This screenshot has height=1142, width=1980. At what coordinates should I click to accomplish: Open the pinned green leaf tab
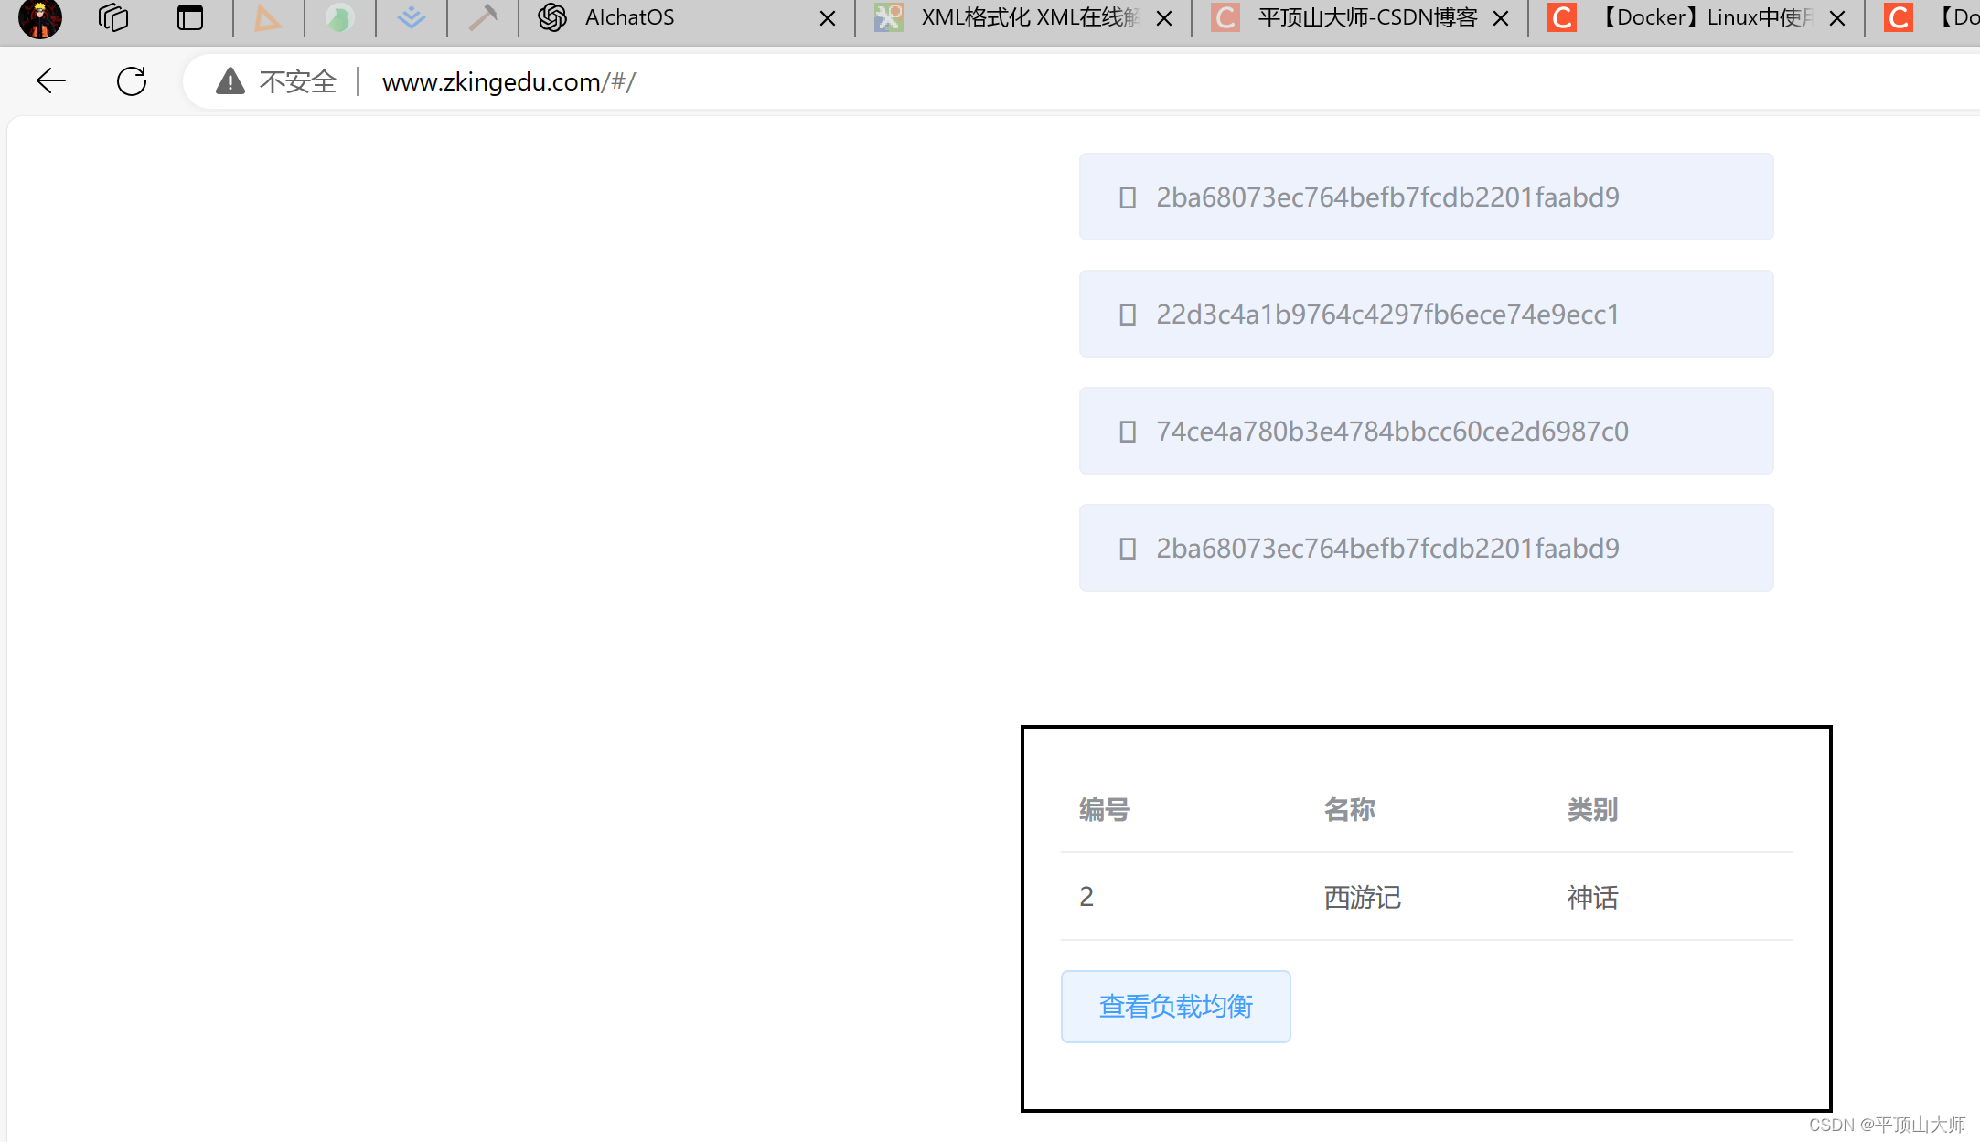pos(339,18)
